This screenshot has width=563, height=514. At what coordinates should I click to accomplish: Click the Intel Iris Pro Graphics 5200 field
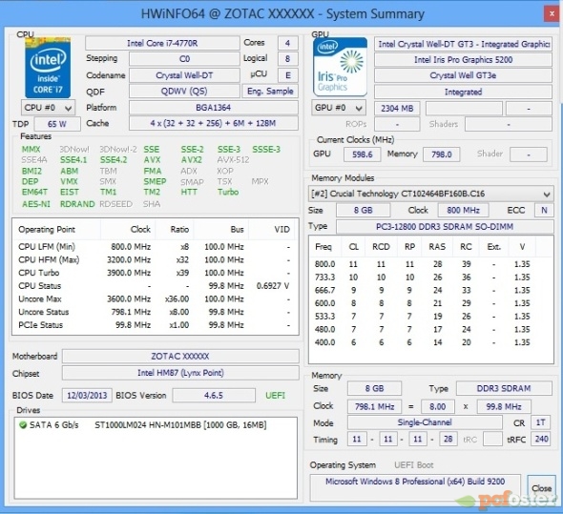pos(463,59)
